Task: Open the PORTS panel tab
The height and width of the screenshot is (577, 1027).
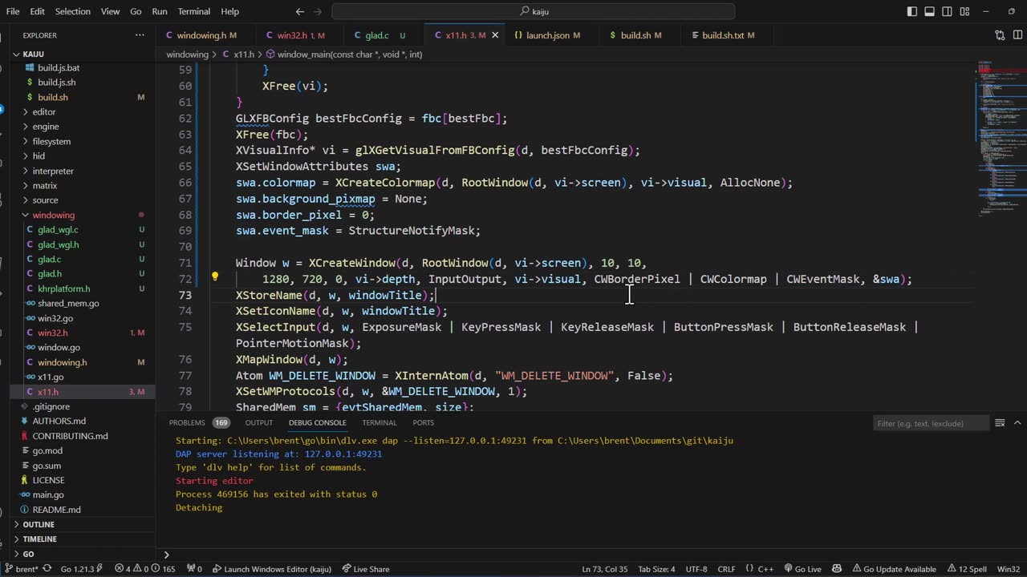Action: click(x=423, y=422)
